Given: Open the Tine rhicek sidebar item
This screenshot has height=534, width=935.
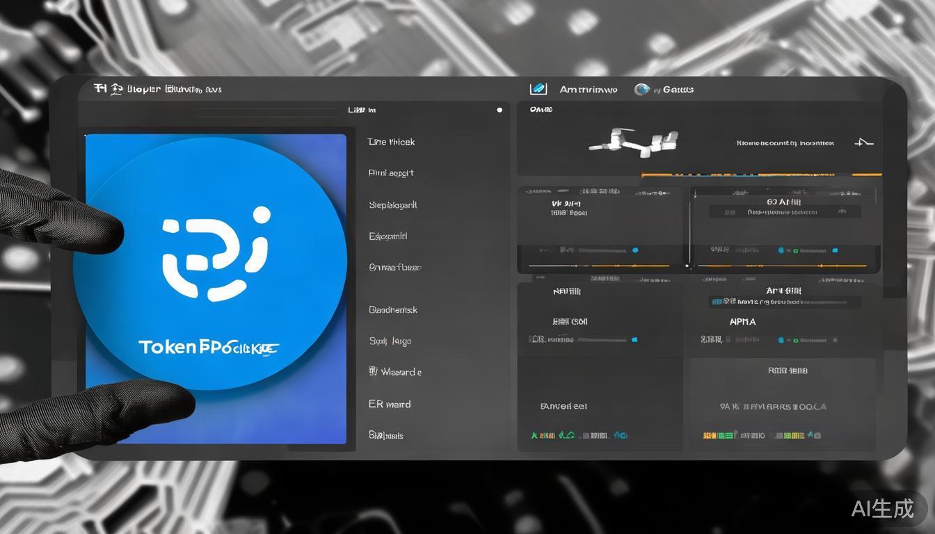Looking at the screenshot, I should click(391, 142).
